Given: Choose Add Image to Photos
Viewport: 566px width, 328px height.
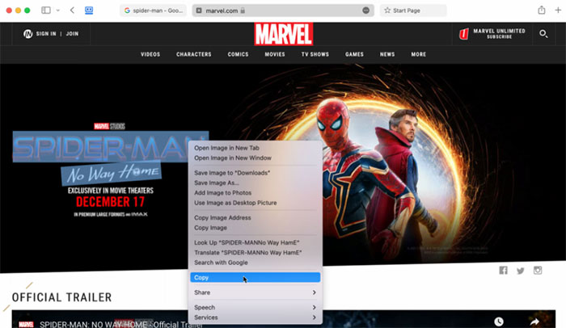Looking at the screenshot, I should click(256, 193).
